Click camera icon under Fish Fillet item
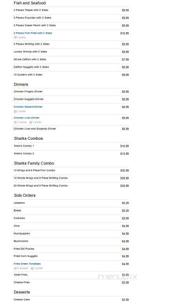The width and height of the screenshot is (183, 307). (x=15, y=37)
